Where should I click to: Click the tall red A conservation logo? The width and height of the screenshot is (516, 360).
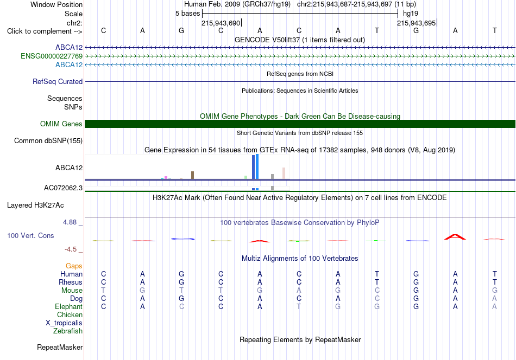(x=455, y=237)
